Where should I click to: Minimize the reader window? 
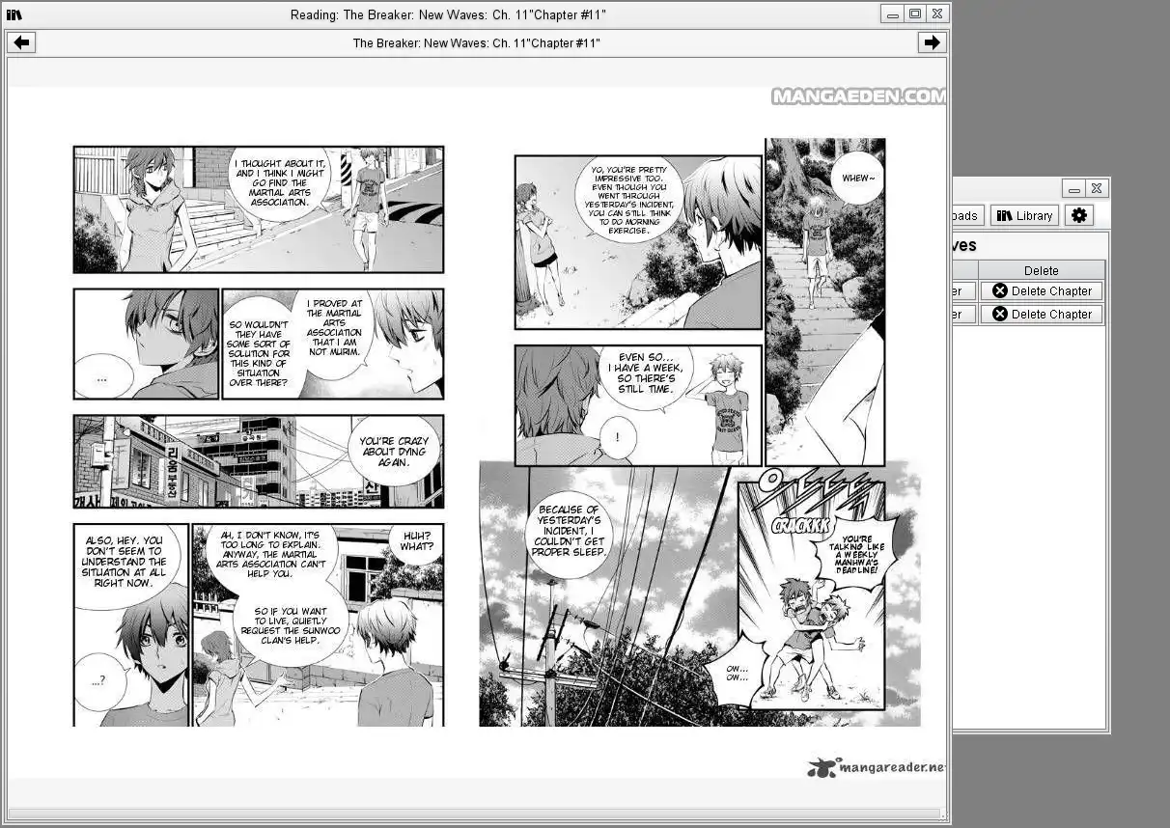[x=893, y=14]
